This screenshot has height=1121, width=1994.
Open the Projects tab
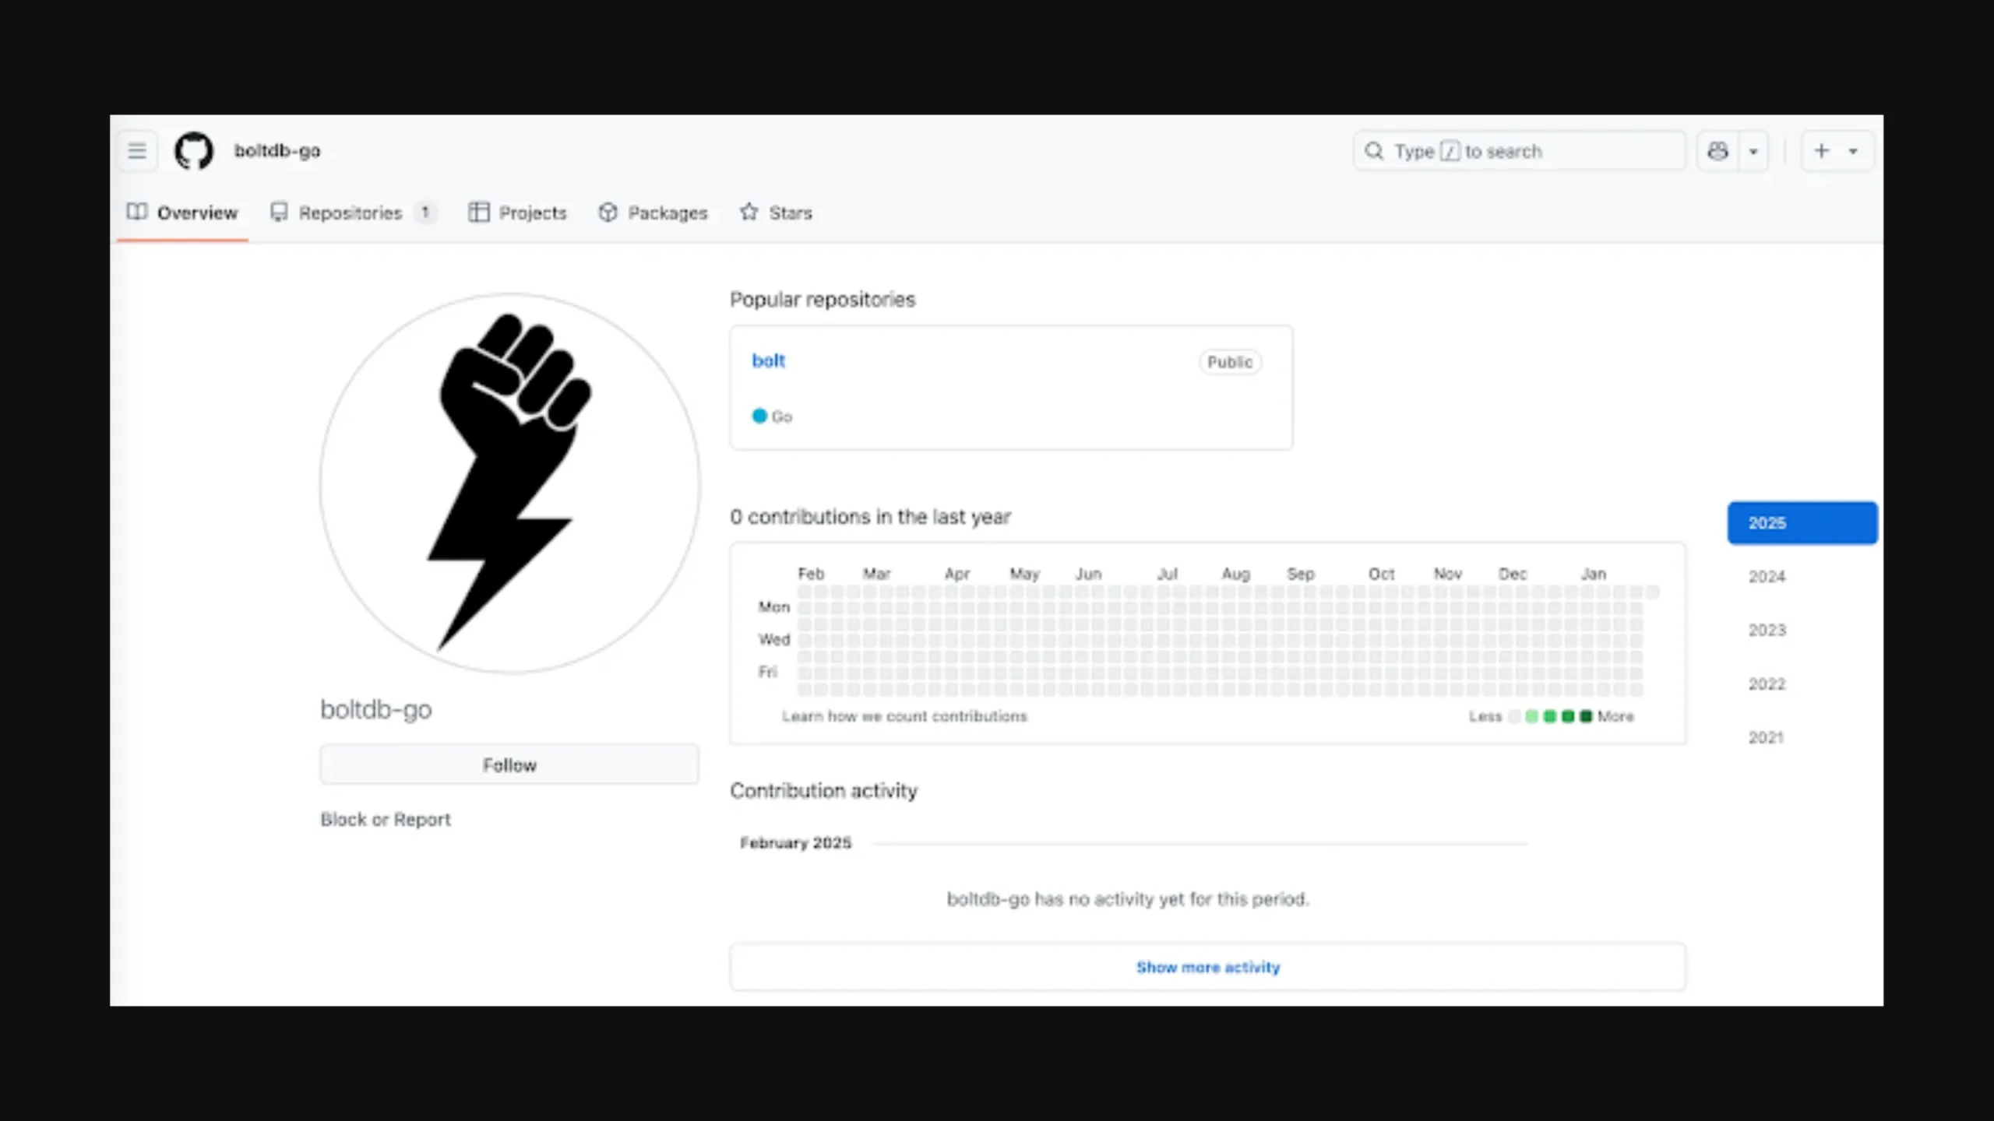pyautogui.click(x=517, y=213)
